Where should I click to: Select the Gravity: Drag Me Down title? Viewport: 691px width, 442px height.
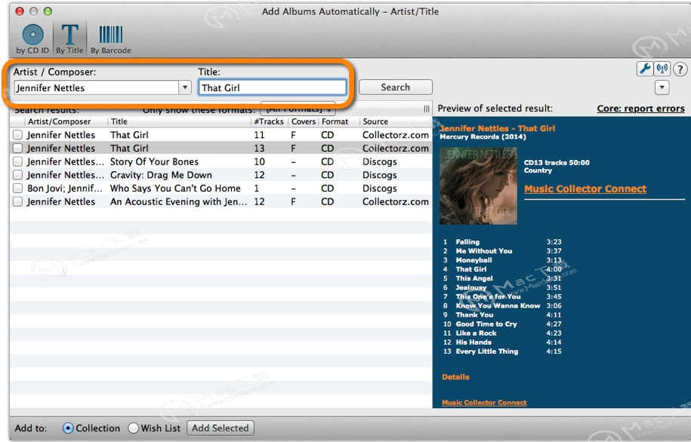161,175
